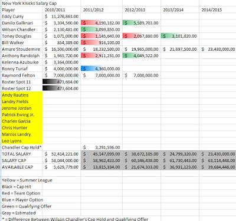The image size is (236, 221).
Task: Select gray salary cap 63,114,448.00 cell
Action: point(218,160)
